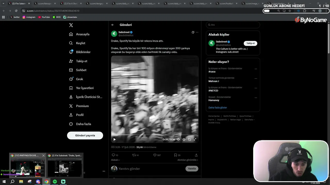
Task: Click Takip et for Substreet
Action: tap(250, 43)
